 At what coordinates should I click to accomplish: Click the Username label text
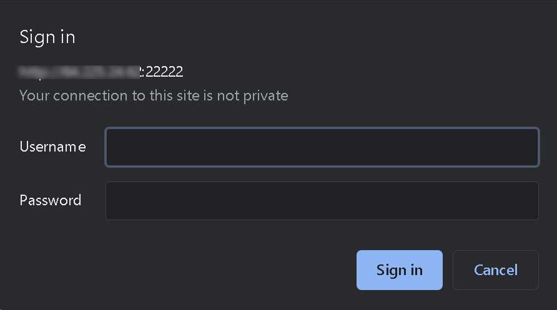pyautogui.click(x=52, y=147)
